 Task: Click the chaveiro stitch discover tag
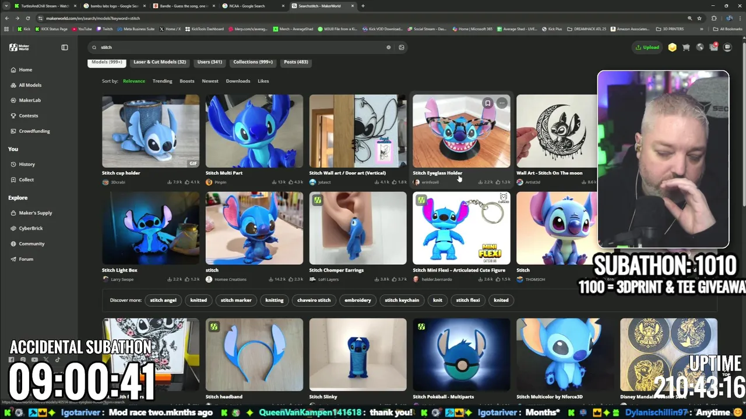click(314, 300)
